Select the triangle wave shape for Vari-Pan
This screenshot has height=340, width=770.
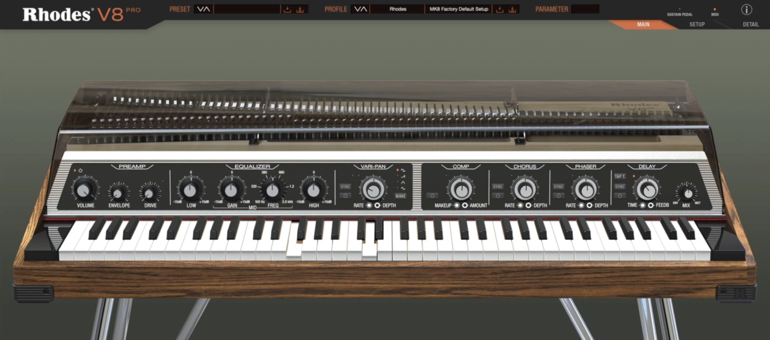tap(403, 183)
